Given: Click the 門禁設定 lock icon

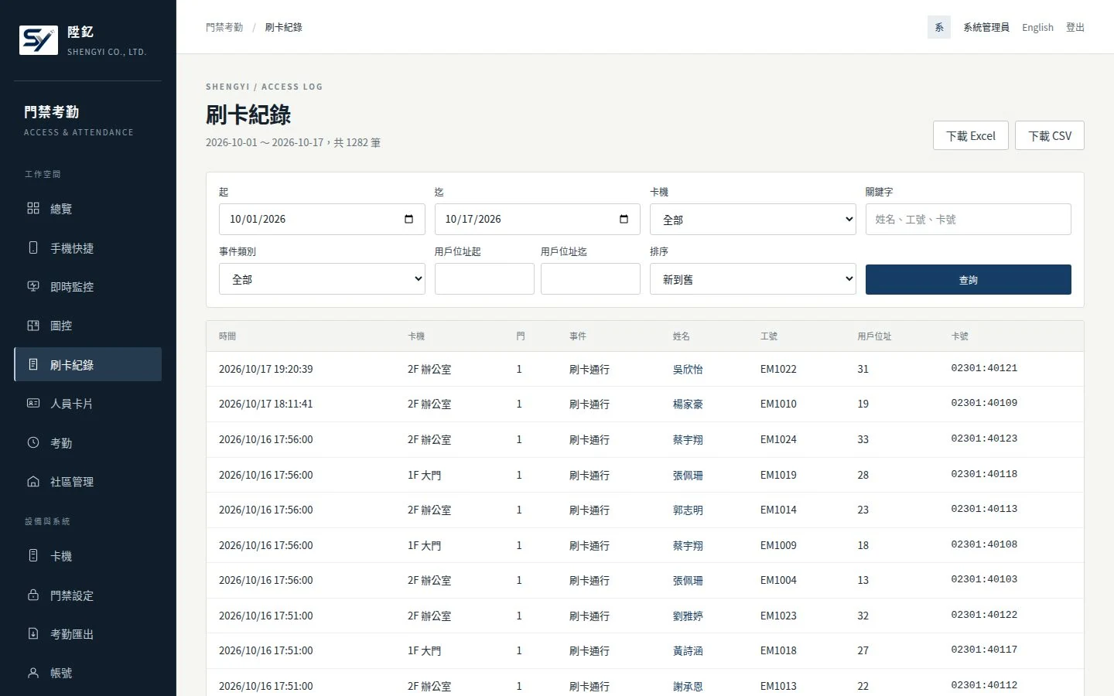Looking at the screenshot, I should [33, 595].
